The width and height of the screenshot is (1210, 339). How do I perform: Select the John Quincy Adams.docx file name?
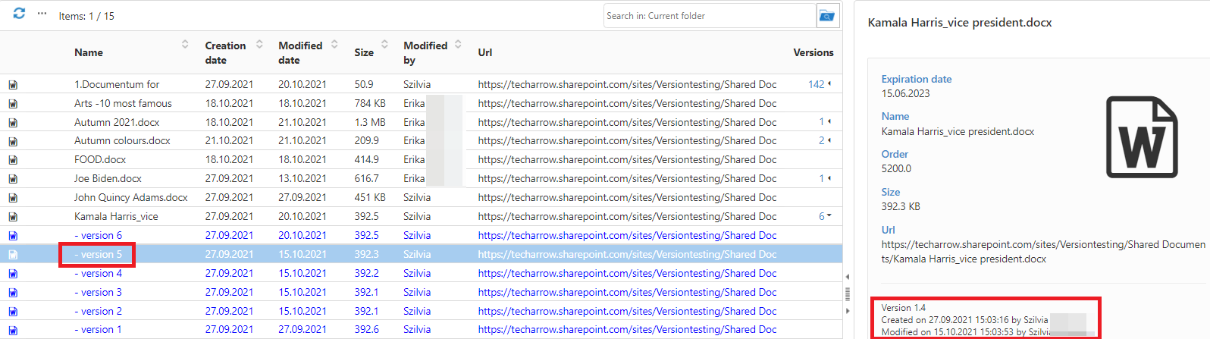click(x=131, y=197)
